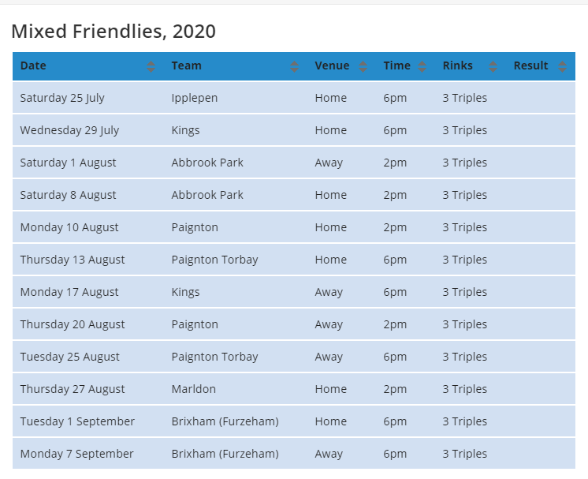Screen dimensions: 588x479
Task: Click the sort arrows icon beside Date
Action: tap(151, 67)
